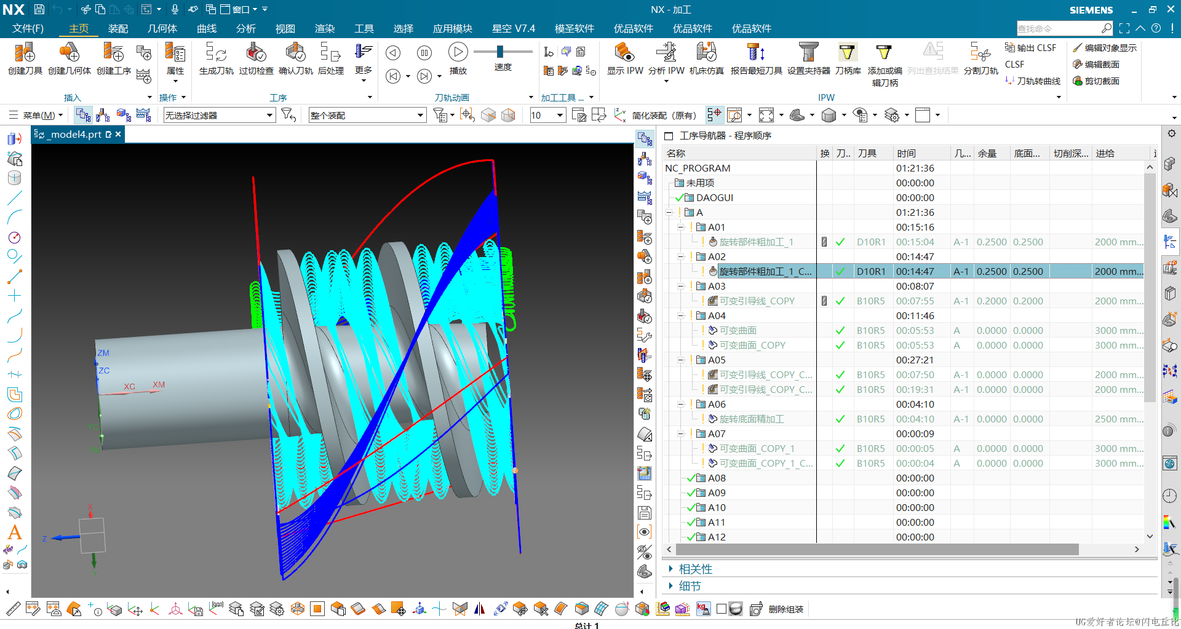
Task: Click Edit Section (编辑截面)
Action: 1096,65
